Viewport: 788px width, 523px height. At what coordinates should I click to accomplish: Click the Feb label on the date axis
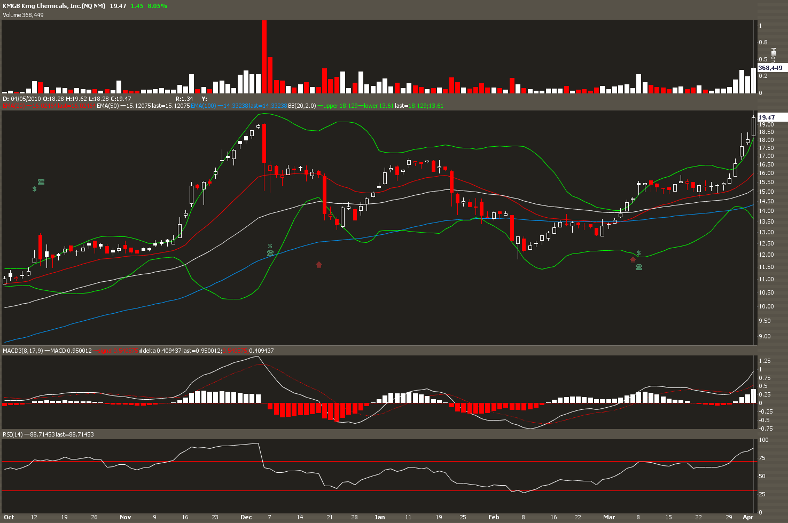pyautogui.click(x=494, y=517)
